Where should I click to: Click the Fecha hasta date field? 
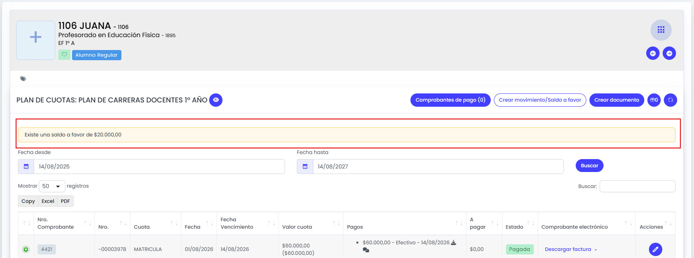tap(438, 167)
